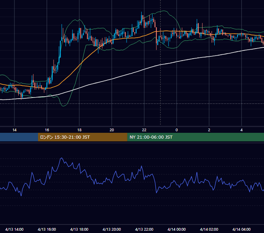Screen dimensions: 264x233
Task: Click the 4/14 04:00 date label
Action: pos(241,229)
